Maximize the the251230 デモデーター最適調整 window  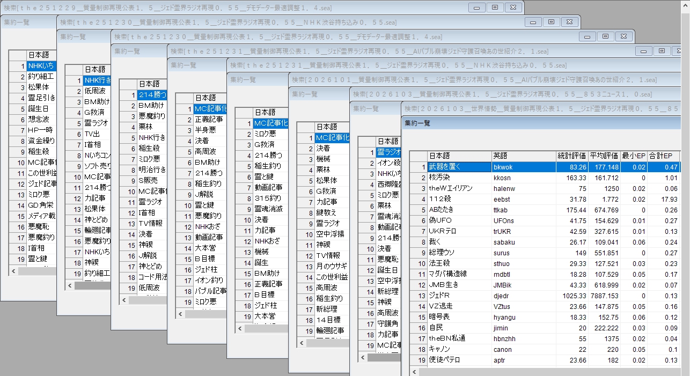tap(605, 36)
